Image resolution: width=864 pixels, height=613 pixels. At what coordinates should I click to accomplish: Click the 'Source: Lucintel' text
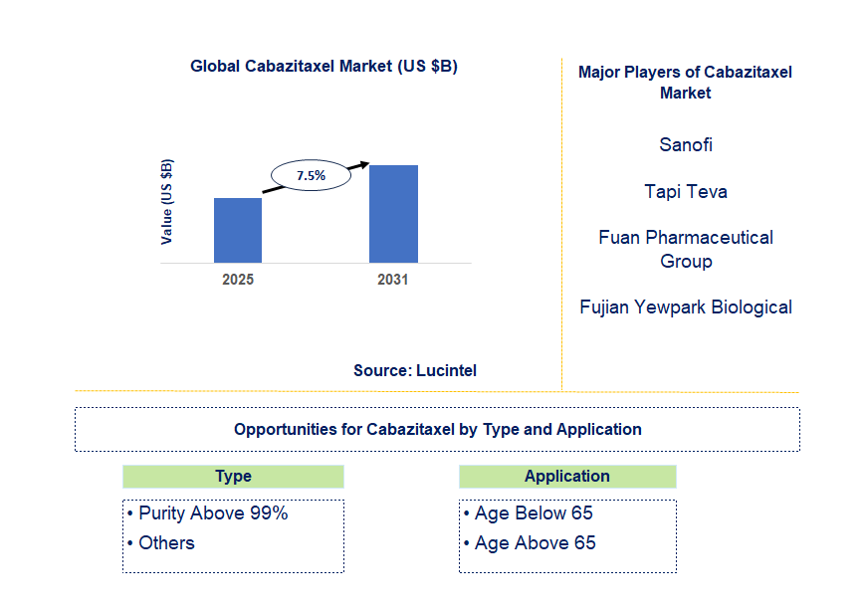pyautogui.click(x=415, y=370)
